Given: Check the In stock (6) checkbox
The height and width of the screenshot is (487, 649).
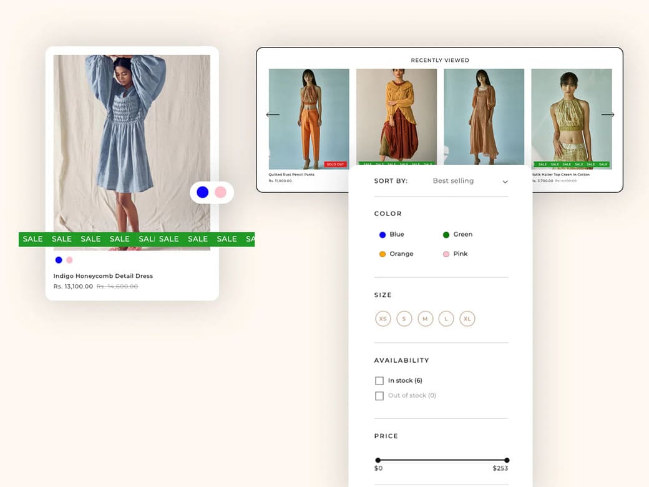Looking at the screenshot, I should point(379,381).
